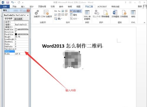Open the 组合 (Group) dropdown
The width and height of the screenshot is (147, 107).
pyautogui.click(x=74, y=19)
